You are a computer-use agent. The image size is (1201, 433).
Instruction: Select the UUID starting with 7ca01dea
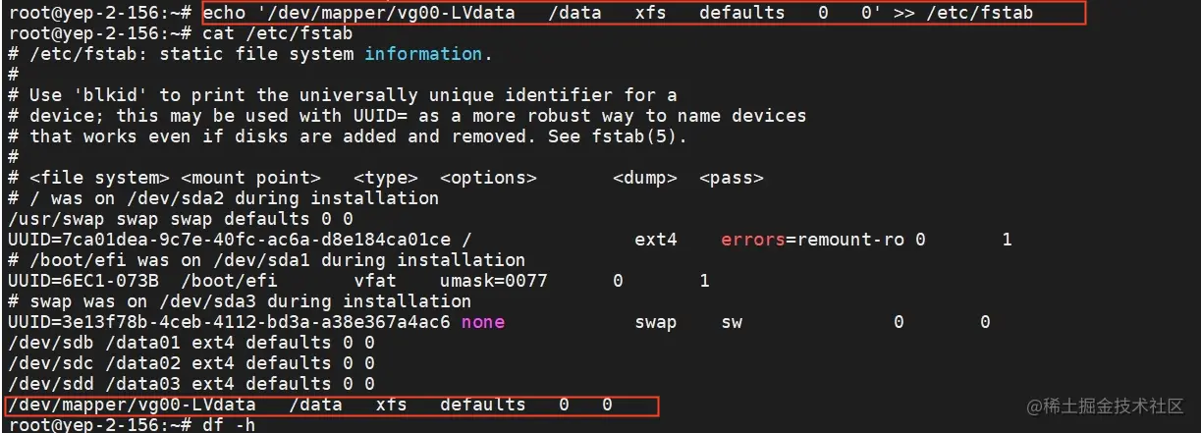(x=229, y=240)
